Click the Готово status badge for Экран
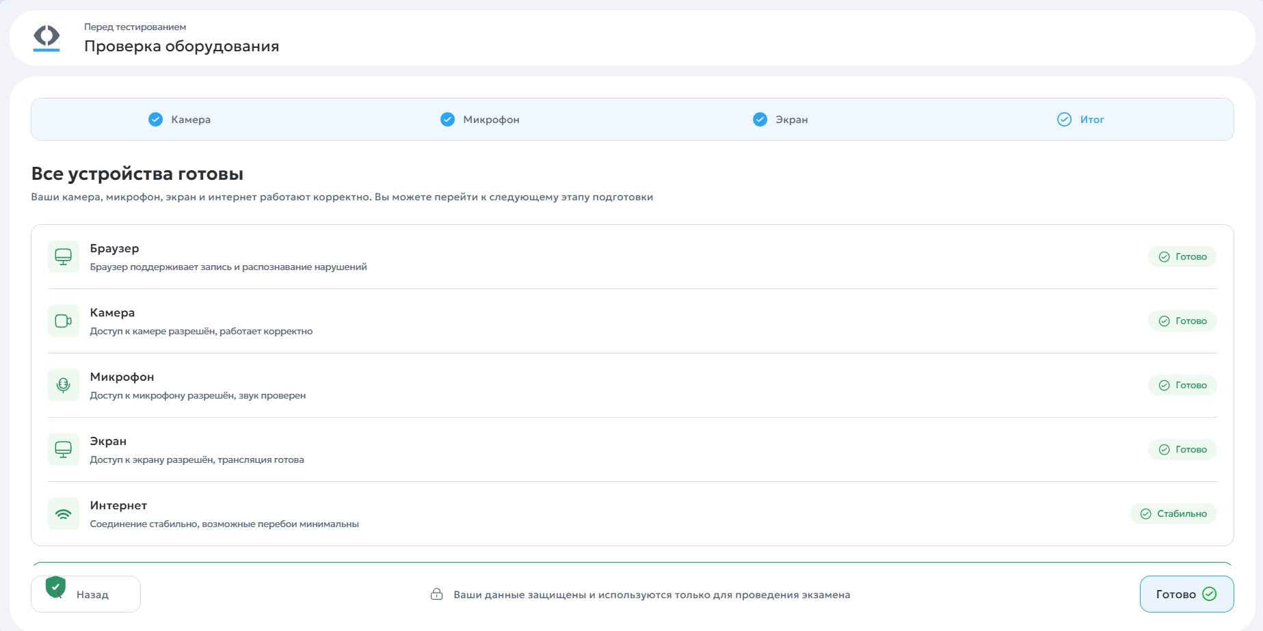This screenshot has height=631, width=1263. (1182, 450)
